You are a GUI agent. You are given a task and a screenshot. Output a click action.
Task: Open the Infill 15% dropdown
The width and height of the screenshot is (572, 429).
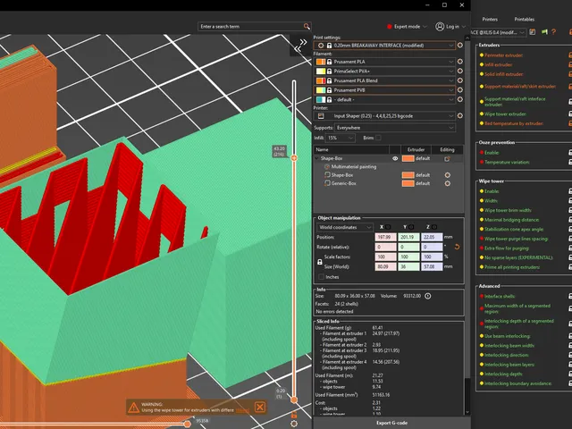340,138
